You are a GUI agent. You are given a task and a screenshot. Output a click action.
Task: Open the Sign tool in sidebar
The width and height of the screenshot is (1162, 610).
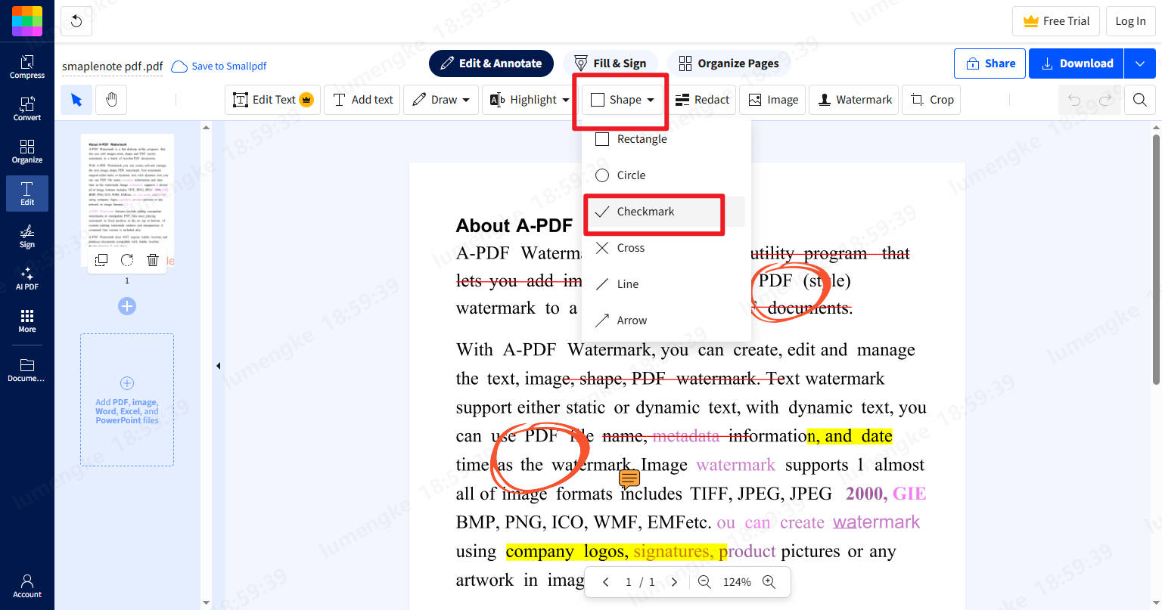27,236
